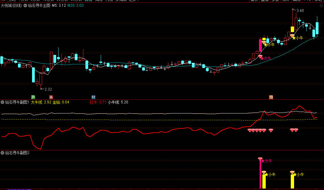Select the M20: 3.03 moving average label
The image size is (324, 190).
coord(75,5)
